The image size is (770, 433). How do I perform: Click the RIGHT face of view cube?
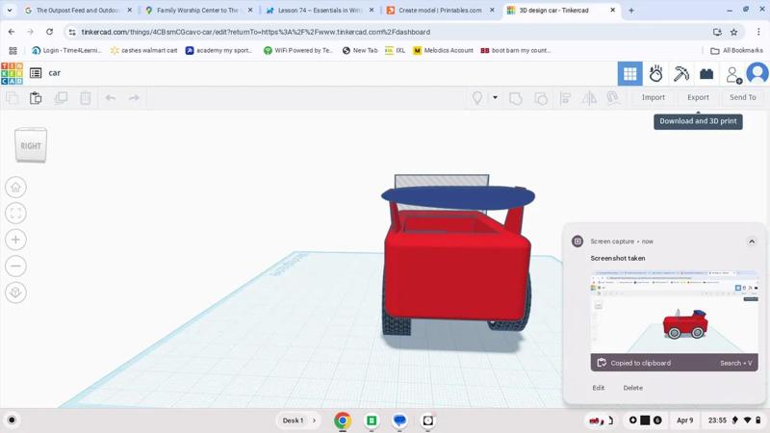point(31,146)
